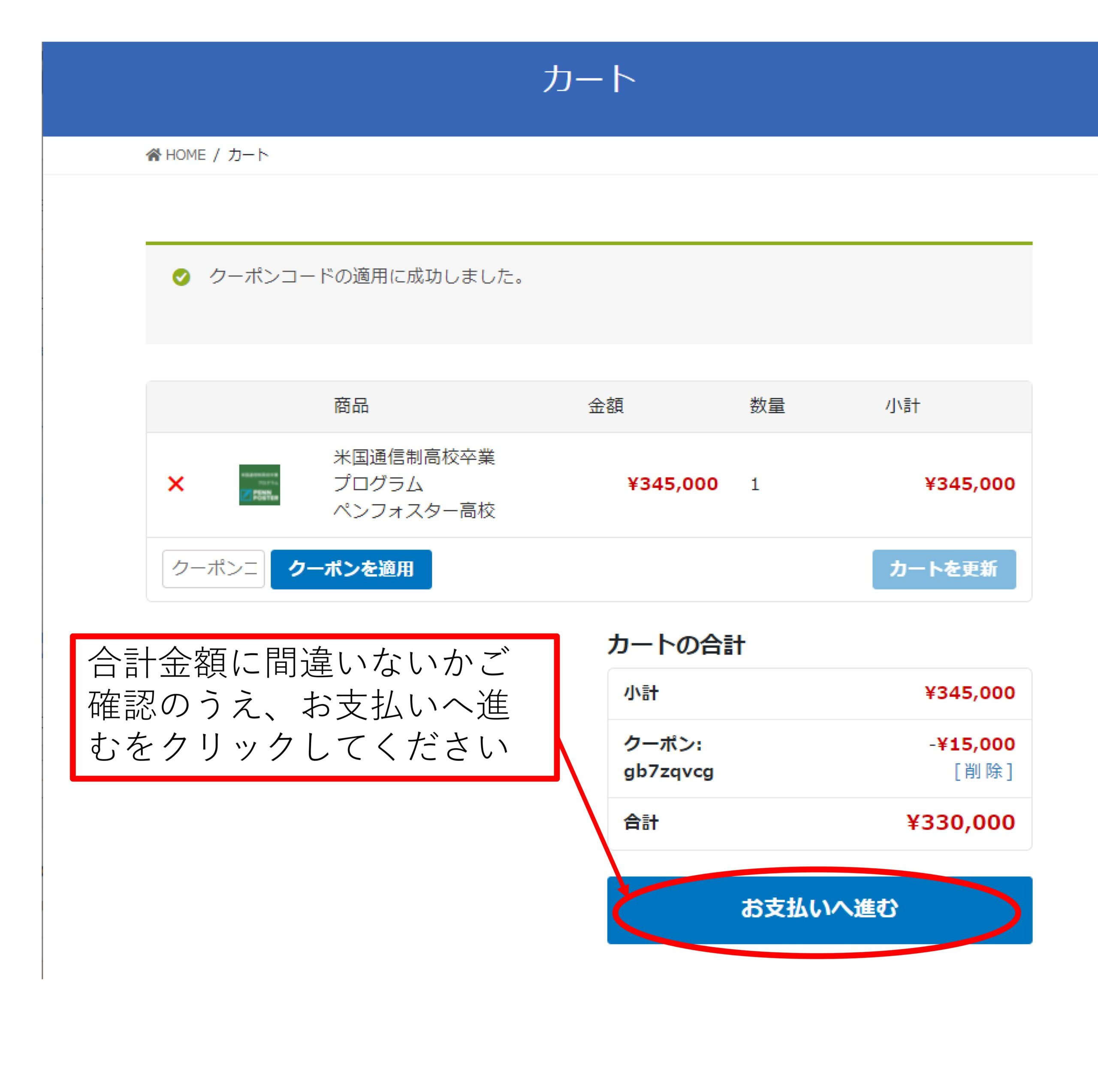Focus the coupon code input field

(x=214, y=569)
